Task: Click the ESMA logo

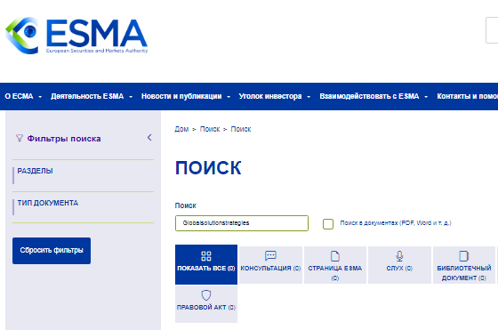Action: click(76, 36)
